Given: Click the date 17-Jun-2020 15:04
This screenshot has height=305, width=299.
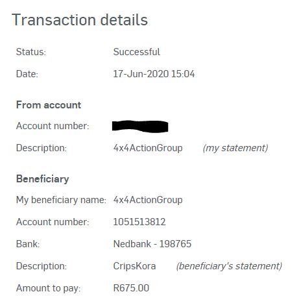Looking at the screenshot, I should [154, 74].
